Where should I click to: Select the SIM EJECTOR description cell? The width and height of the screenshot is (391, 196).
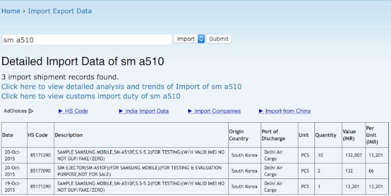tap(141, 171)
